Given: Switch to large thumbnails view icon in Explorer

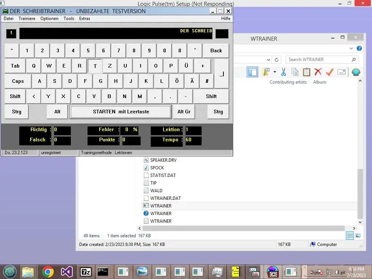Looking at the screenshot, I should pyautogui.click(x=358, y=235).
